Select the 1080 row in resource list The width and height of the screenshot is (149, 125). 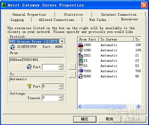pyautogui.click(x=109, y=45)
